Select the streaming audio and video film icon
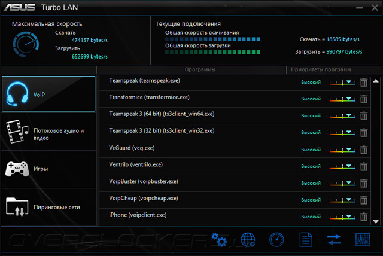Image resolution: width=383 pixels, height=256 pixels. (17, 132)
